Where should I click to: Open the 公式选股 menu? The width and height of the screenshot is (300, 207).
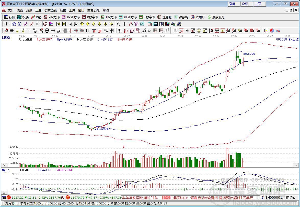(x=51, y=10)
